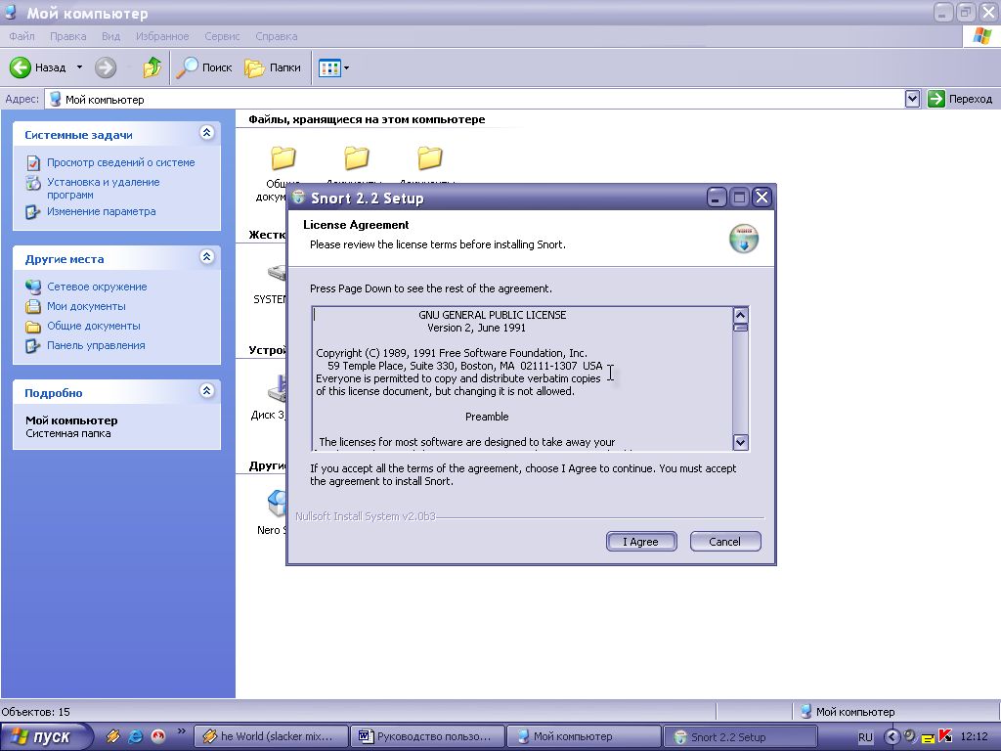Open Установка и удаление программ link
The image size is (1001, 751).
(x=104, y=189)
